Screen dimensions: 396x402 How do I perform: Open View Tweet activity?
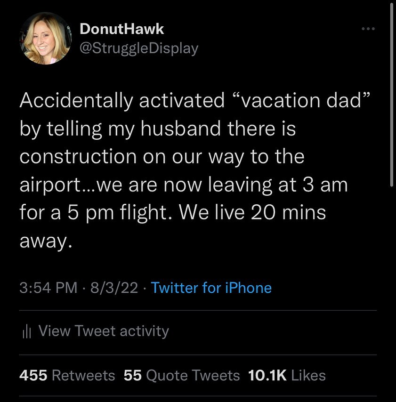[x=103, y=331]
